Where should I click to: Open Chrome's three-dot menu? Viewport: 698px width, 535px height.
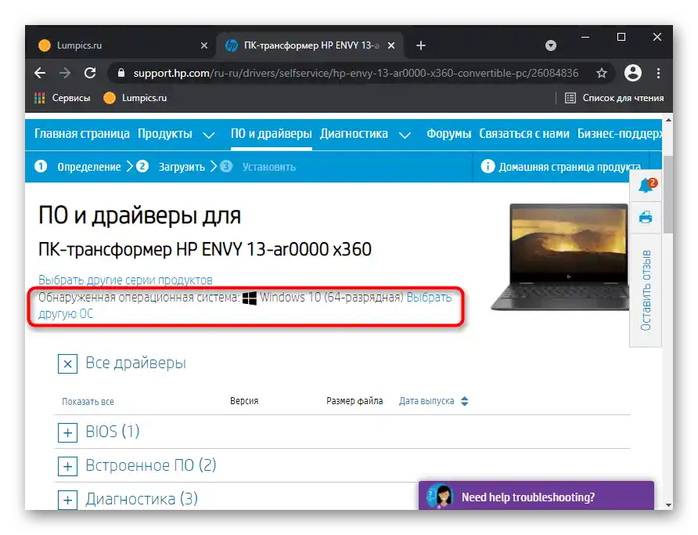658,73
